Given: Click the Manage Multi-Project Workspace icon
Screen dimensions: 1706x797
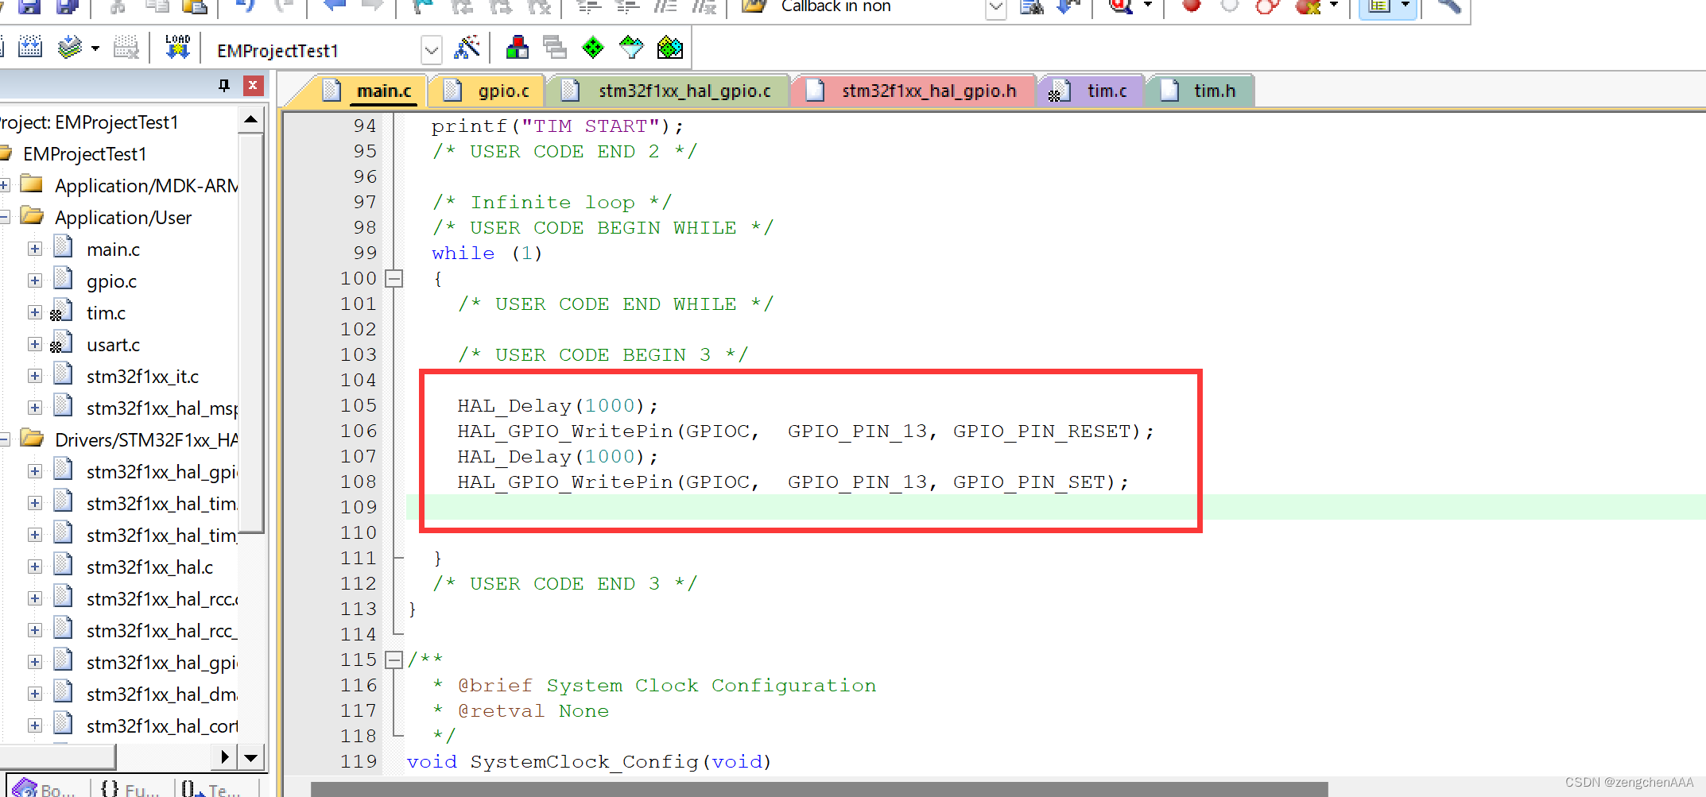Looking at the screenshot, I should coord(555,48).
